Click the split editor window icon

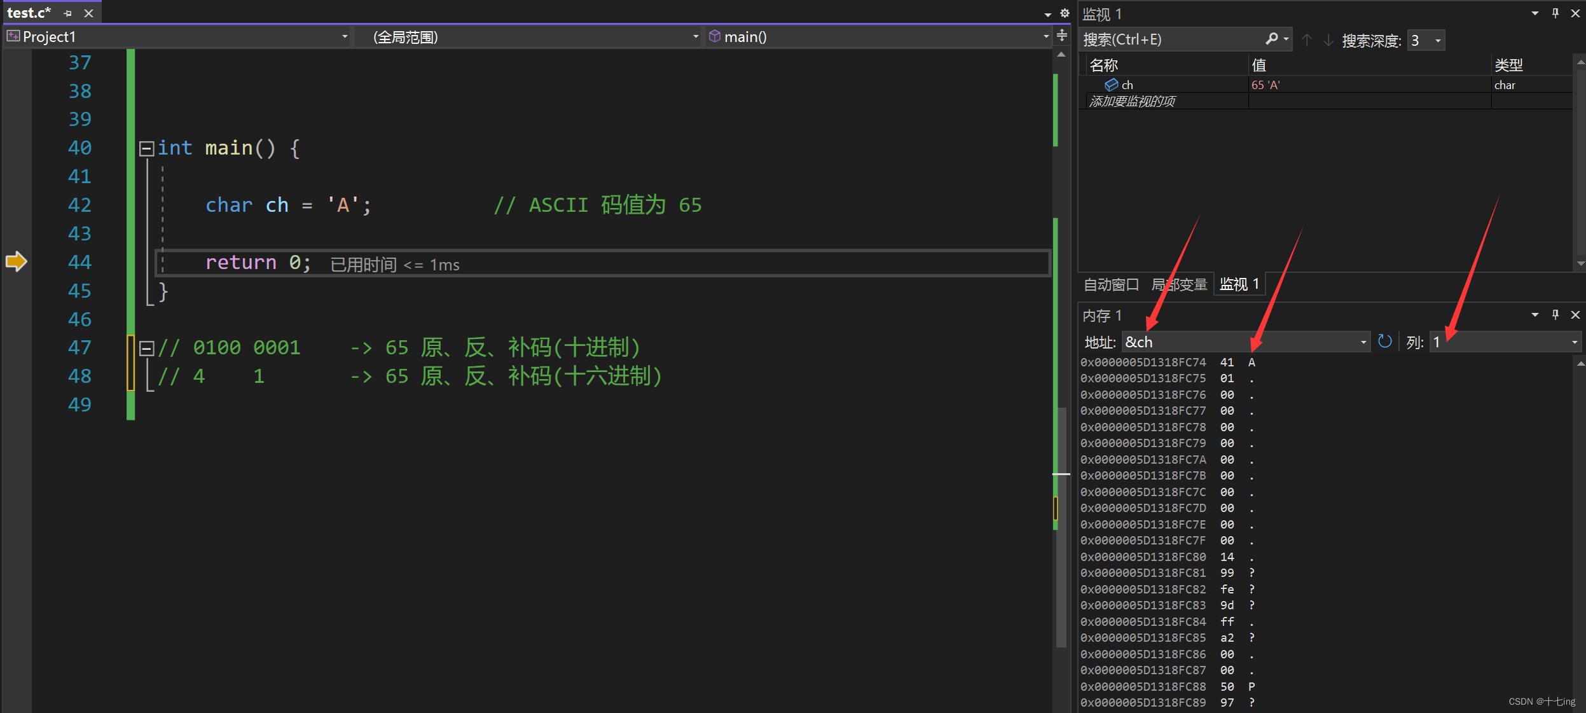coord(1062,36)
